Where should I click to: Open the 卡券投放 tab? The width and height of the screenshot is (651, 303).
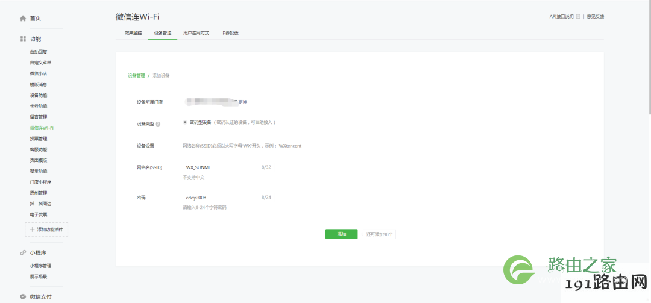point(230,33)
